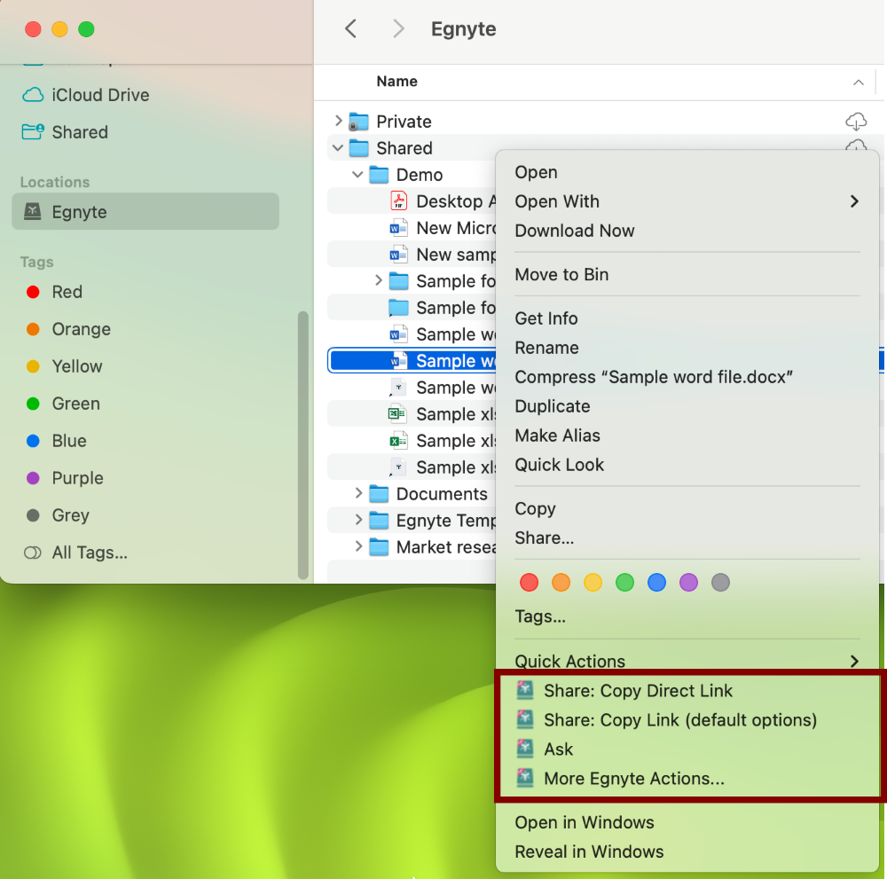Click the All Tags icon in sidebar
This screenshot has width=887, height=879.
(32, 552)
